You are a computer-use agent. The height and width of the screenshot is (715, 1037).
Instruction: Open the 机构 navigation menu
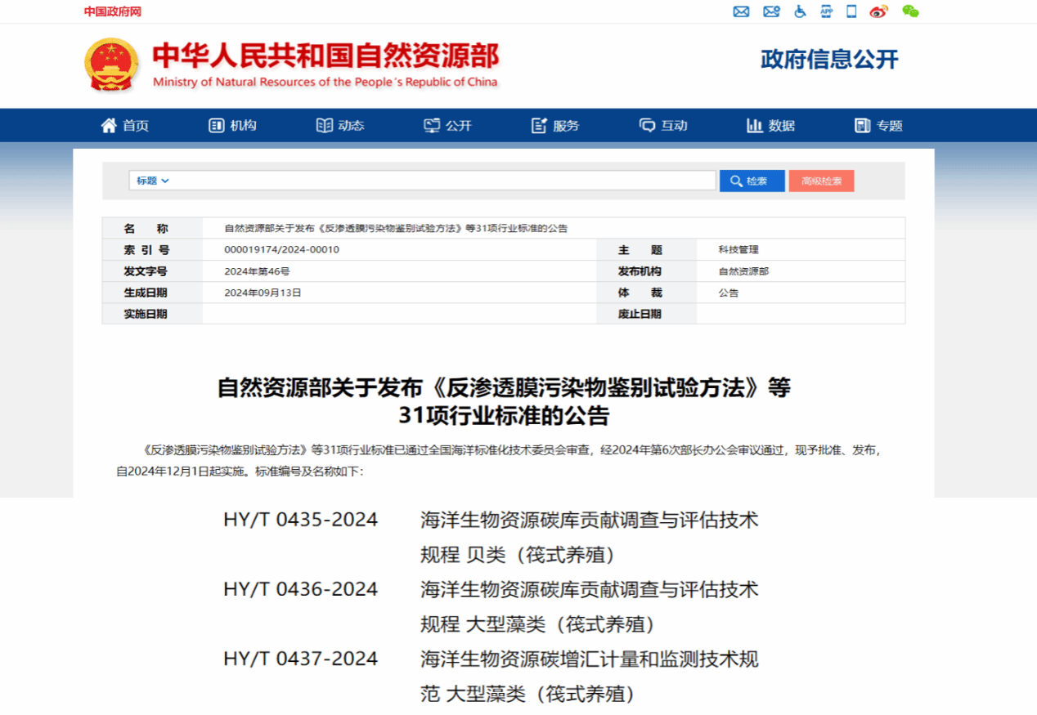[x=233, y=125]
